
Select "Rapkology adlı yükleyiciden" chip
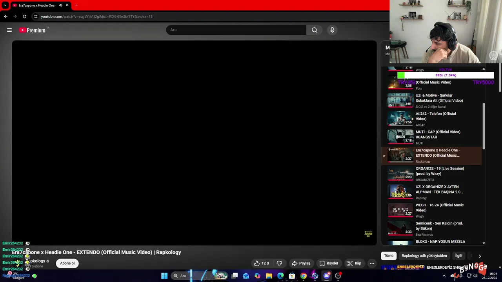click(424, 256)
